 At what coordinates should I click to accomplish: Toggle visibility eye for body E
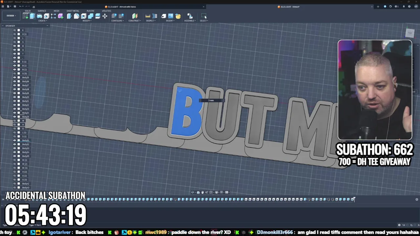[x=14, y=30]
